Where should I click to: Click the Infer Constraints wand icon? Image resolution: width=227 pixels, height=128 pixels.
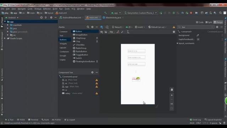coord(122,32)
